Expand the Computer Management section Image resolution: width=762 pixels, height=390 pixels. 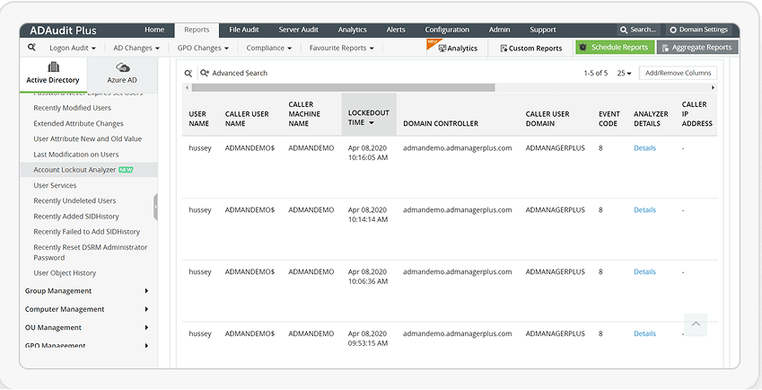pos(86,309)
